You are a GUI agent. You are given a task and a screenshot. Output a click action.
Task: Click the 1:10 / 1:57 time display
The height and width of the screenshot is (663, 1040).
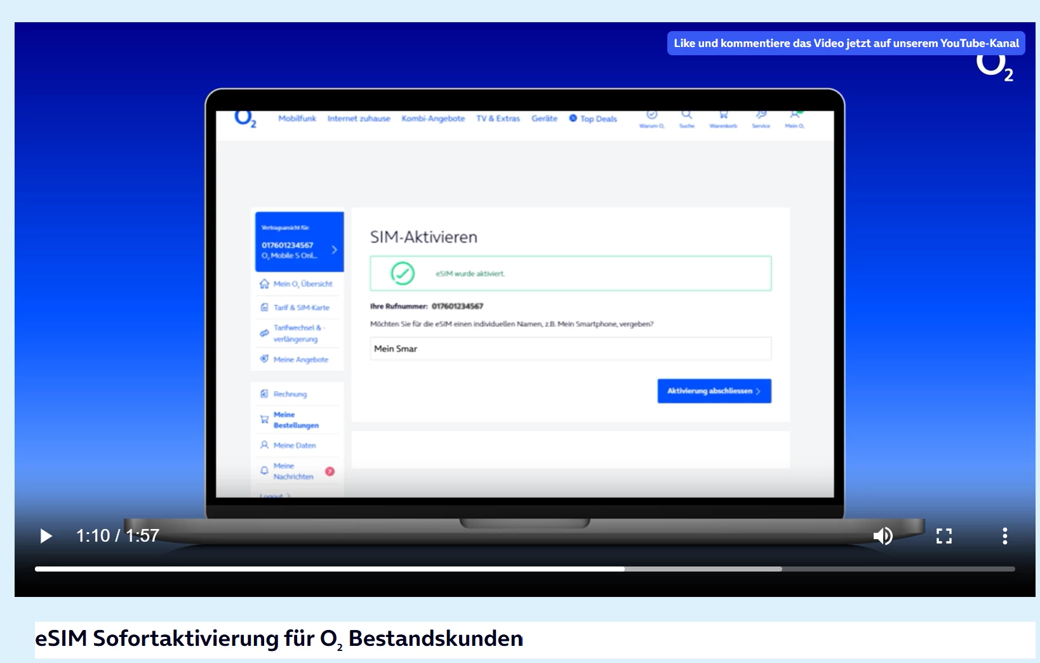pos(117,536)
